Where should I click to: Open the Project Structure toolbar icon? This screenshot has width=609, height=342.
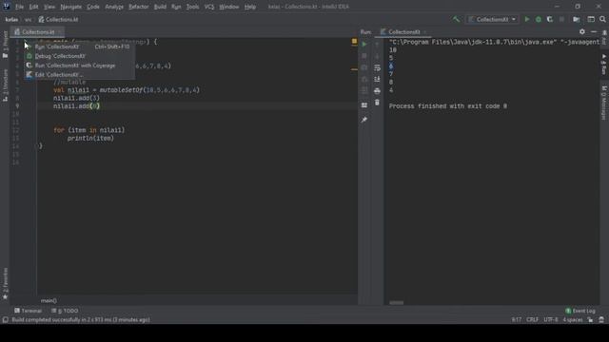(x=577, y=19)
